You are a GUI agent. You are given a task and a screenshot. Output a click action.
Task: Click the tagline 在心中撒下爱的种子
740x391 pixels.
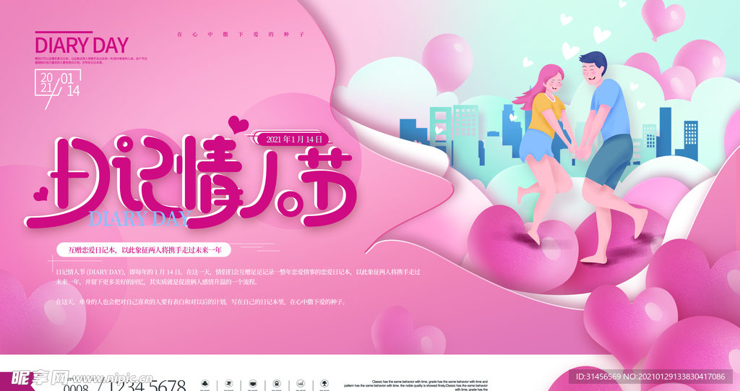coord(241,34)
